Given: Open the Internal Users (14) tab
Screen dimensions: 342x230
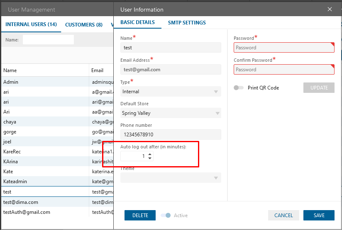Looking at the screenshot, I should point(31,24).
